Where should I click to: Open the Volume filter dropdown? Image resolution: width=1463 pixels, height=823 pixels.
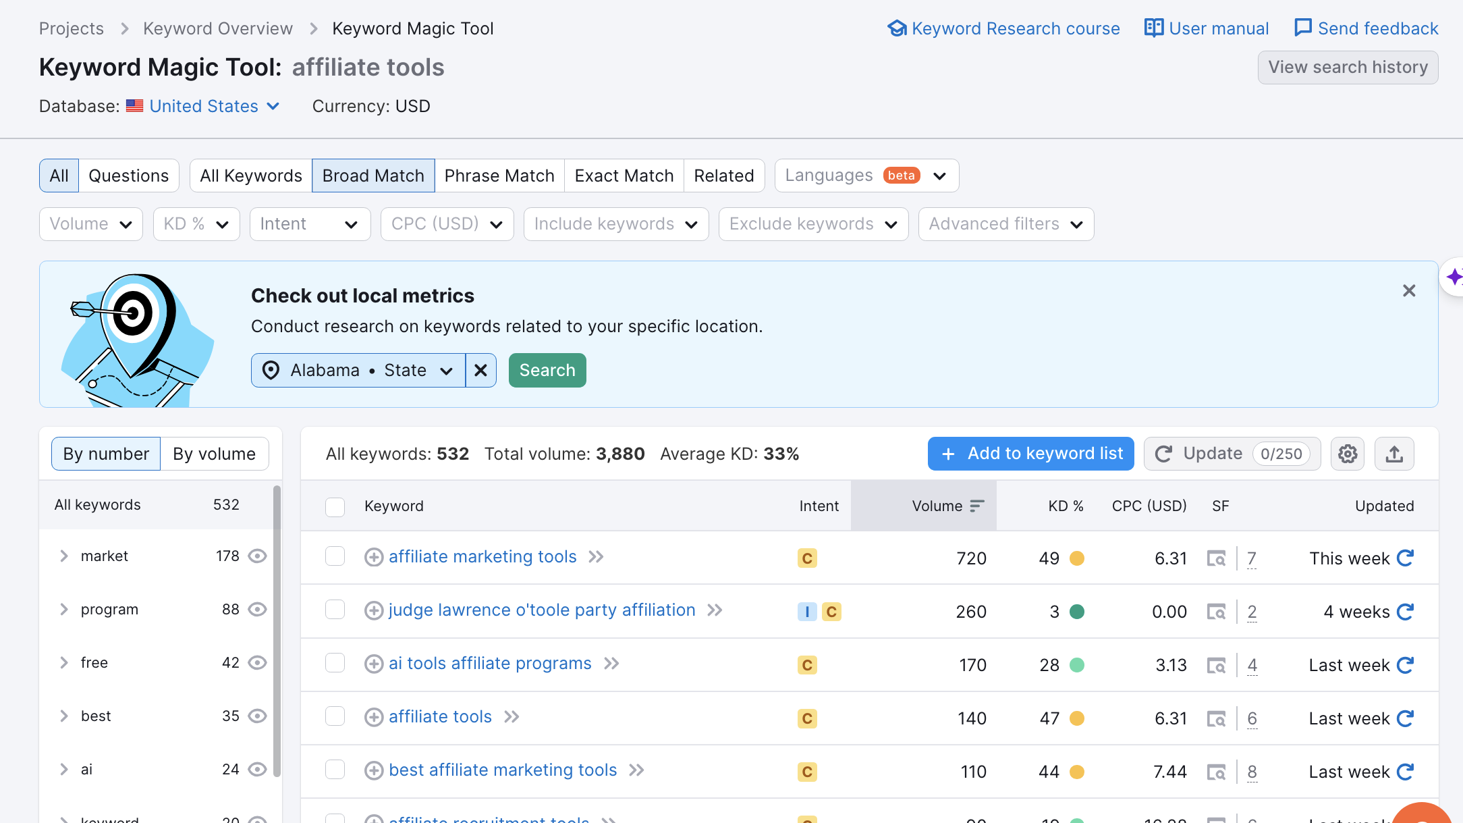point(91,224)
